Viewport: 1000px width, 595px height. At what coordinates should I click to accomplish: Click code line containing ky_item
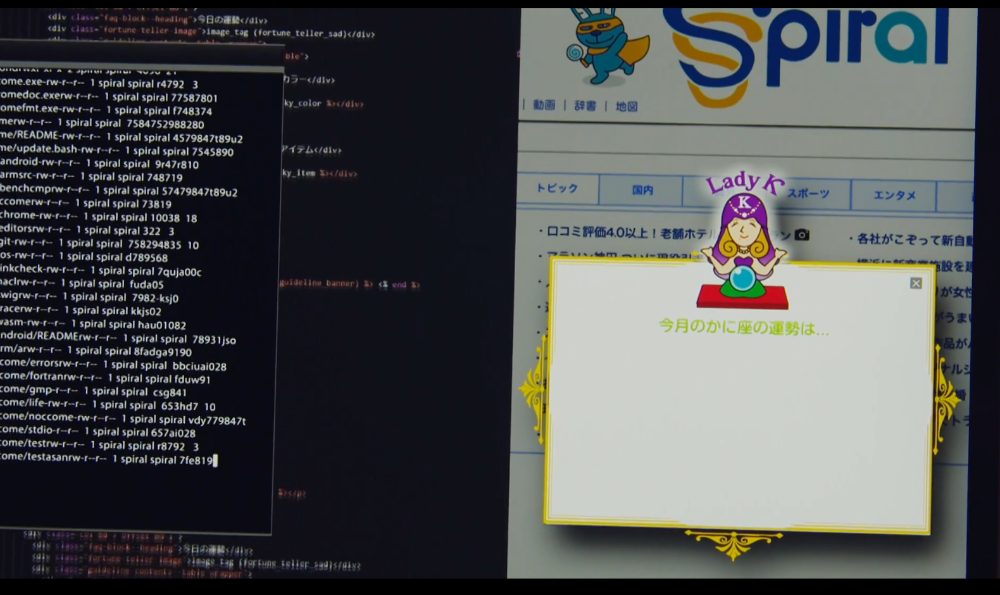click(x=320, y=173)
